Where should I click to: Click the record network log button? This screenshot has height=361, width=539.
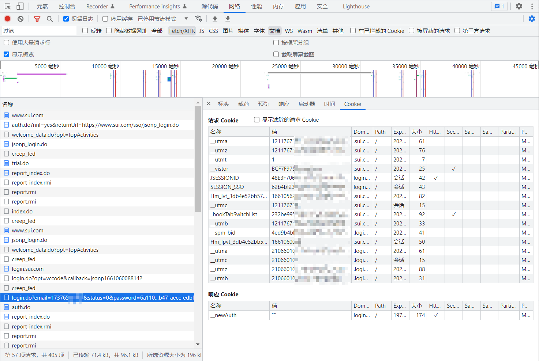[x=7, y=19]
